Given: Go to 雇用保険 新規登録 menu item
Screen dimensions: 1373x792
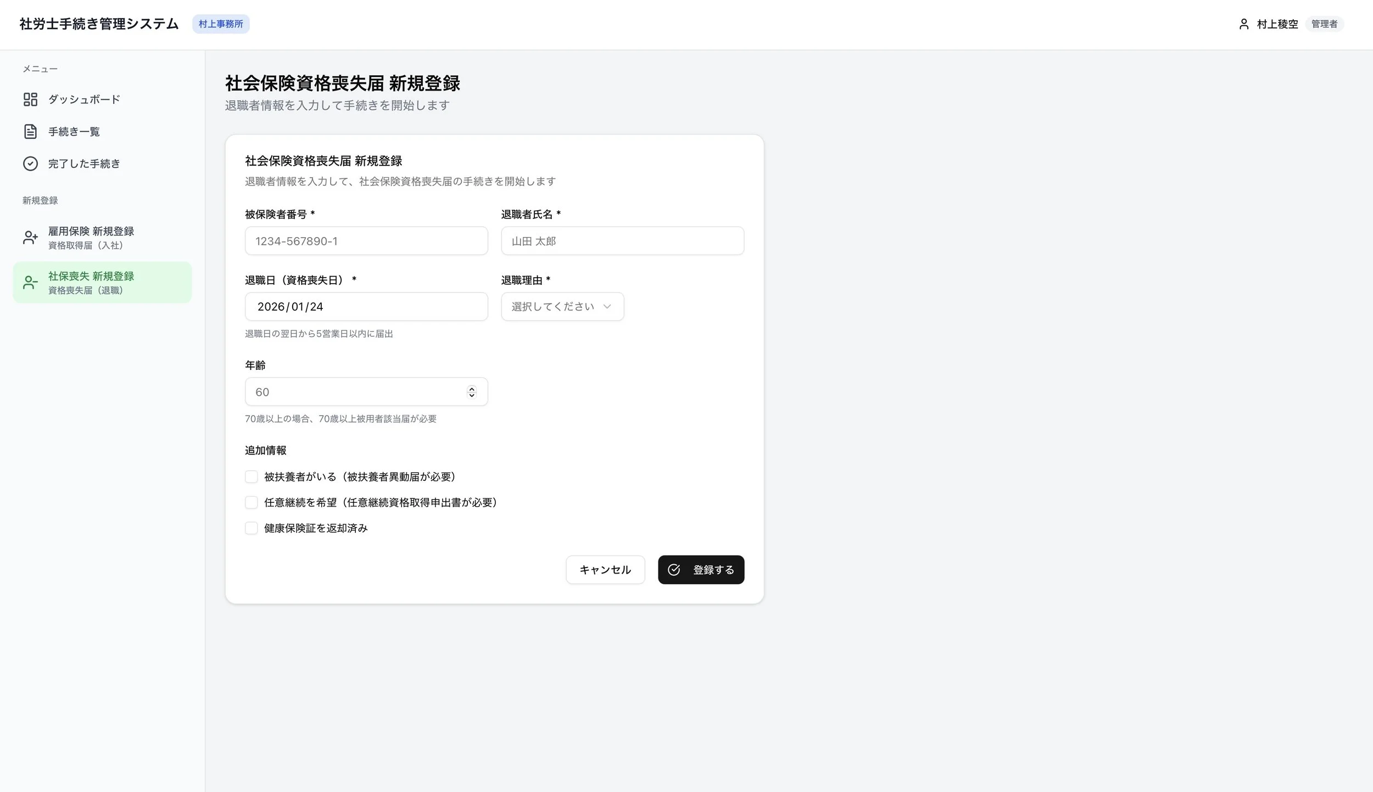Looking at the screenshot, I should pos(91,238).
